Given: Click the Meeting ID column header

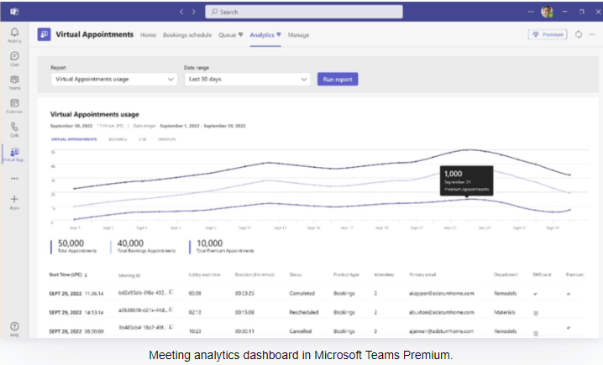Looking at the screenshot, I should click(x=129, y=275).
